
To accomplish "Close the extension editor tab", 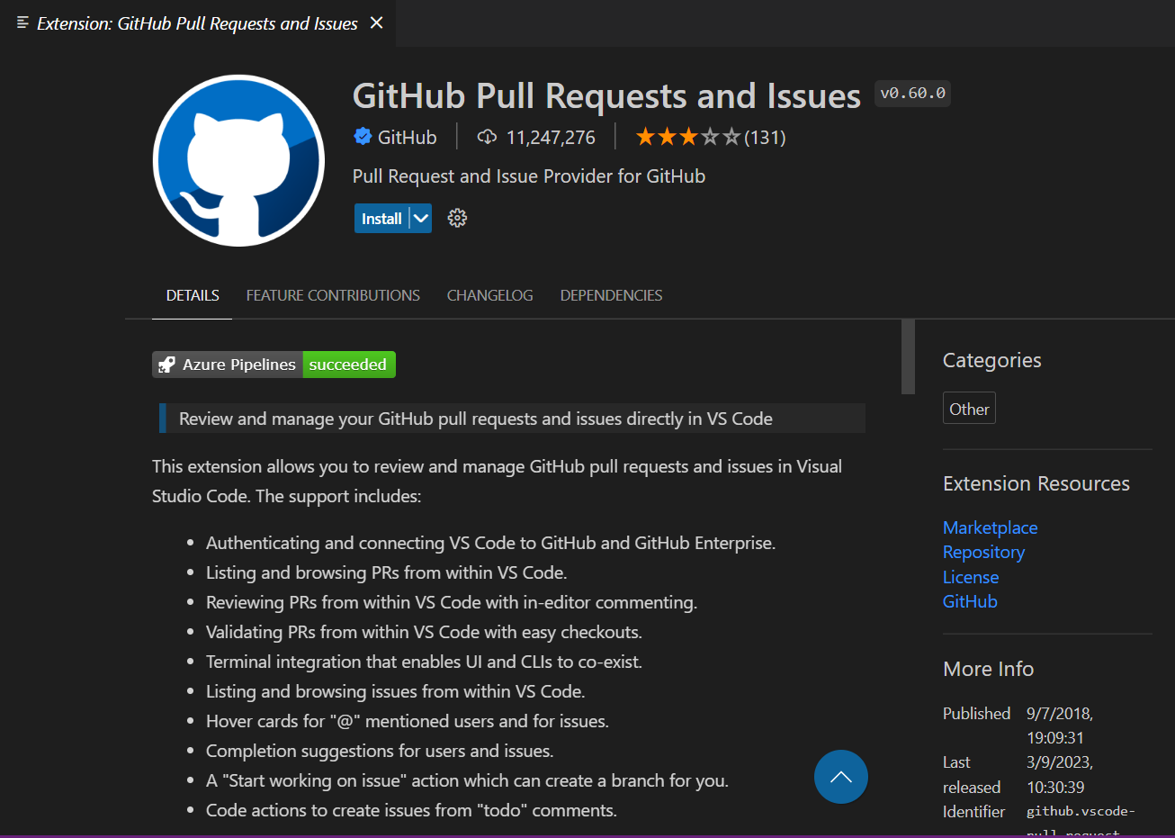I will [376, 23].
